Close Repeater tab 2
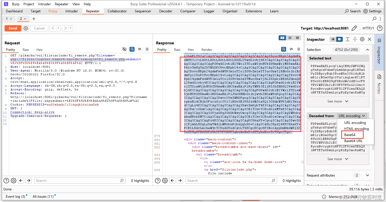 (x=25, y=19)
